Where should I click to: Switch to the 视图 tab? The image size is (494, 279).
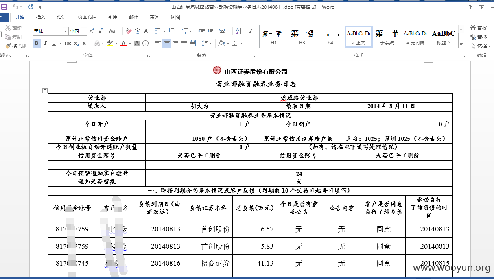tap(175, 17)
